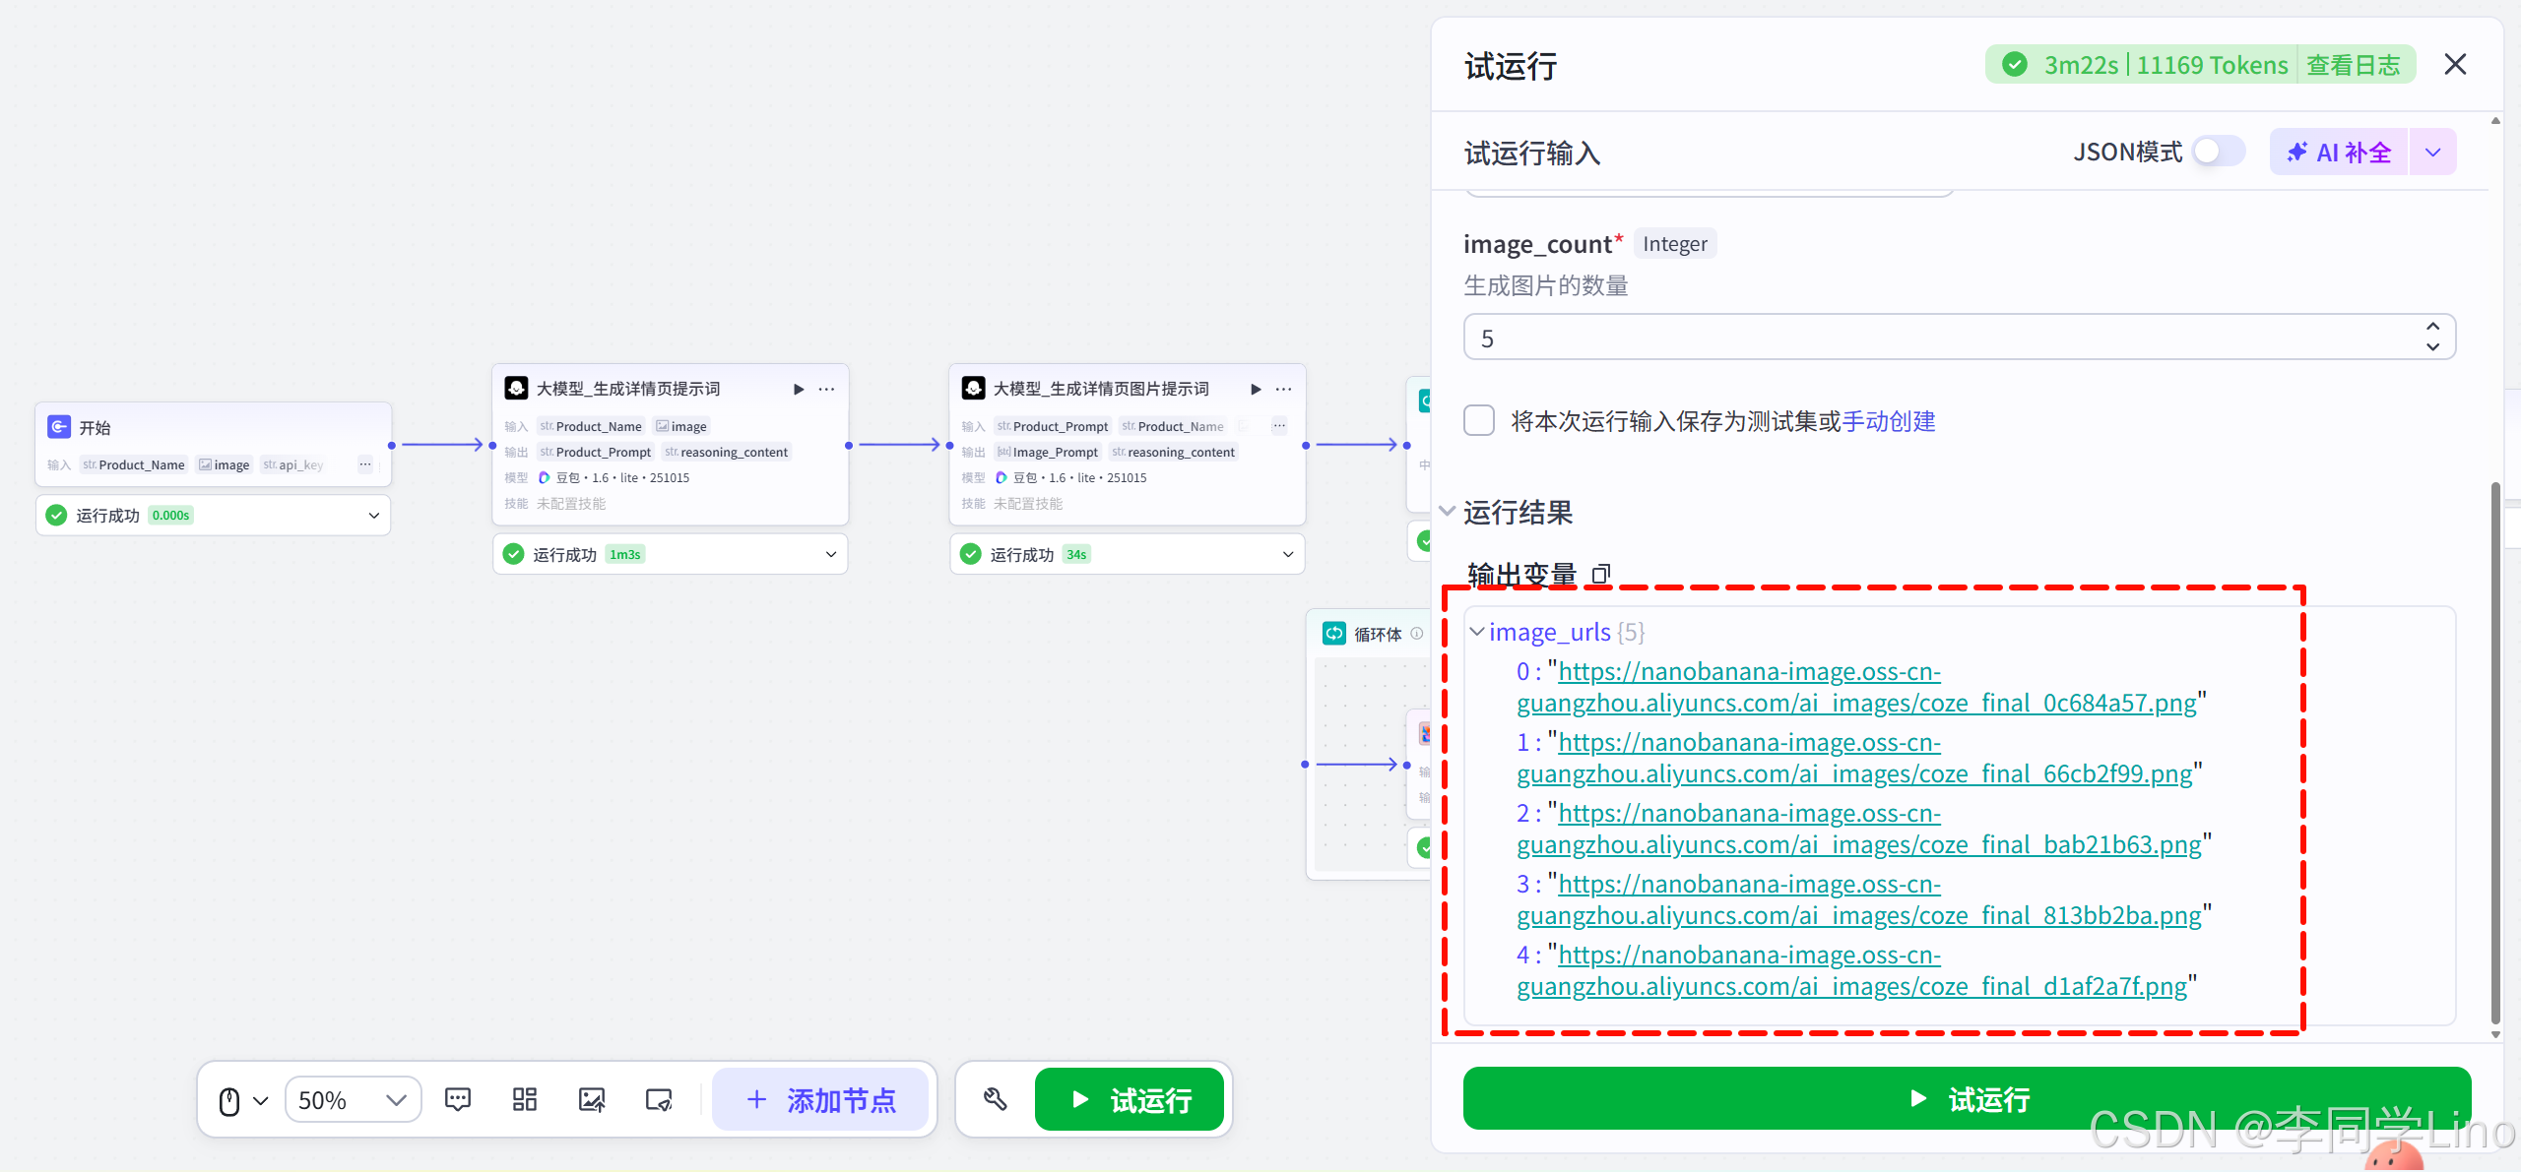Expand the 开始 node 运行成功 result
Screen dimensions: 2521x1172
(373, 516)
